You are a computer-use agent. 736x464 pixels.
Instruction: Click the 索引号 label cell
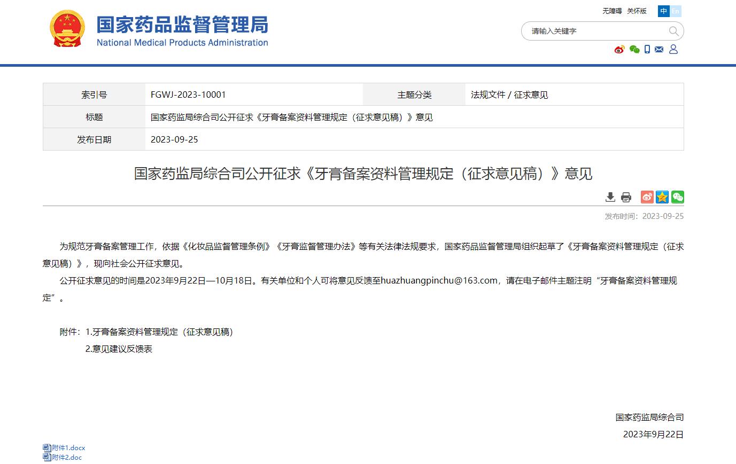tap(94, 95)
